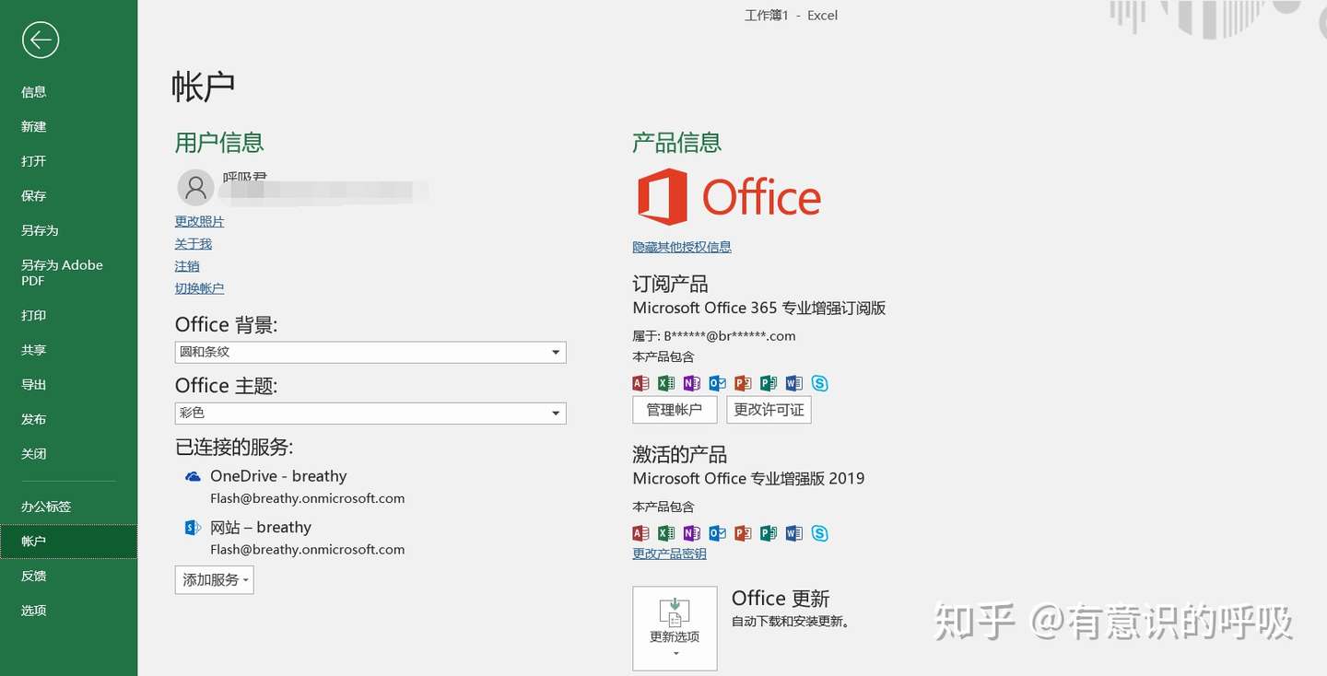This screenshot has width=1327, height=676.
Task: Click the OneNote icon under 激活的产品
Action: [692, 533]
